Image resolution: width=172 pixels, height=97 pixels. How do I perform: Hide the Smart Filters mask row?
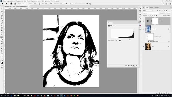click(147, 37)
